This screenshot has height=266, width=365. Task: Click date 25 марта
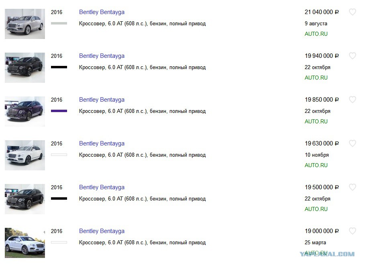tap(315, 242)
